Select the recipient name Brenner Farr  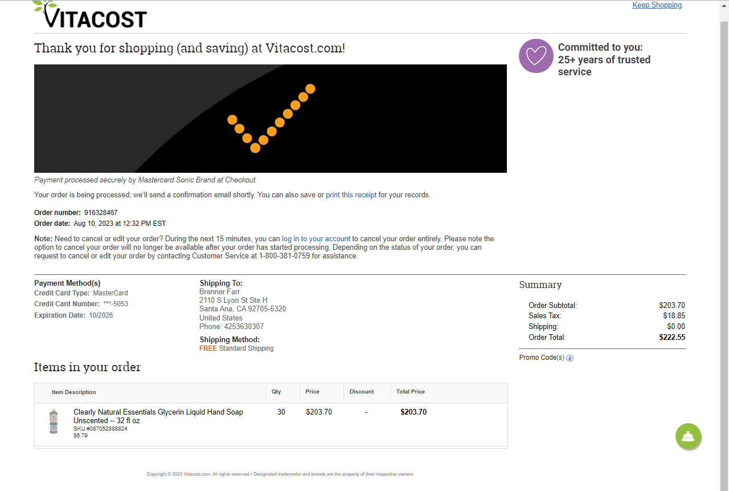tap(220, 292)
